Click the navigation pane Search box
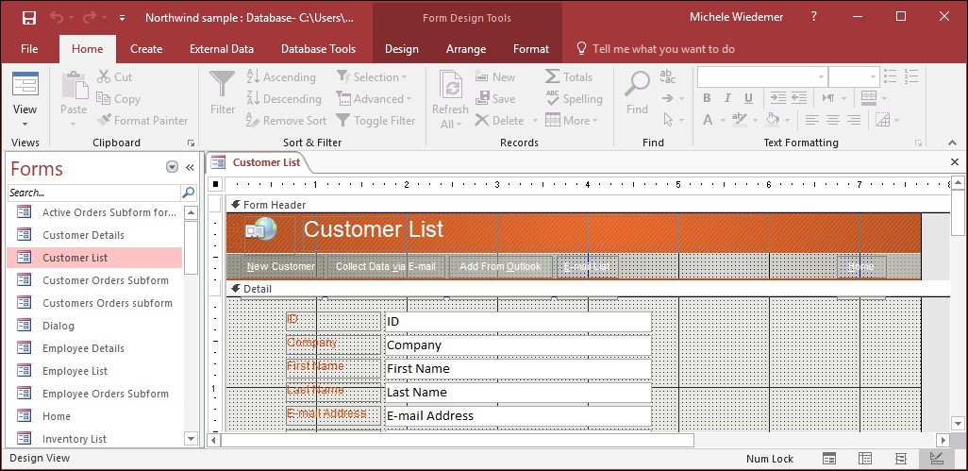The image size is (968, 471). pos(94,193)
